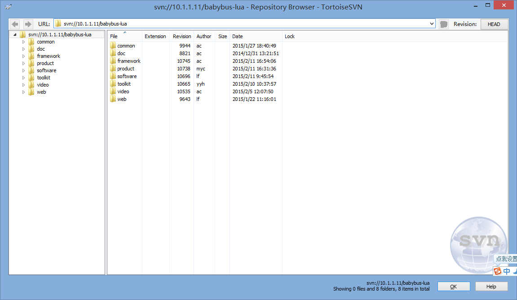Viewport: 517px width, 300px height.
Task: Click revision 10745 cell
Action: 184,61
